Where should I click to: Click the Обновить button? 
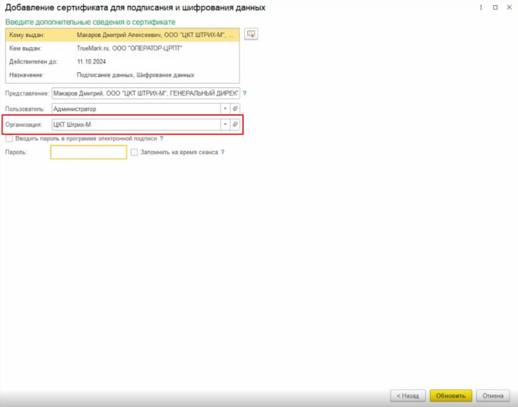pos(451,395)
